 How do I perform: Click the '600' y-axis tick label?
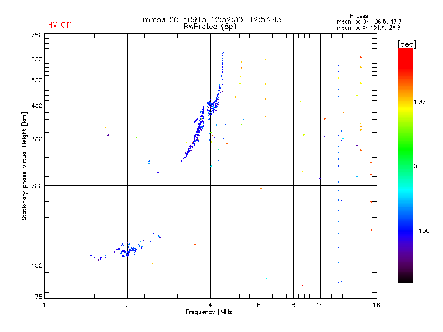[x=37, y=59]
